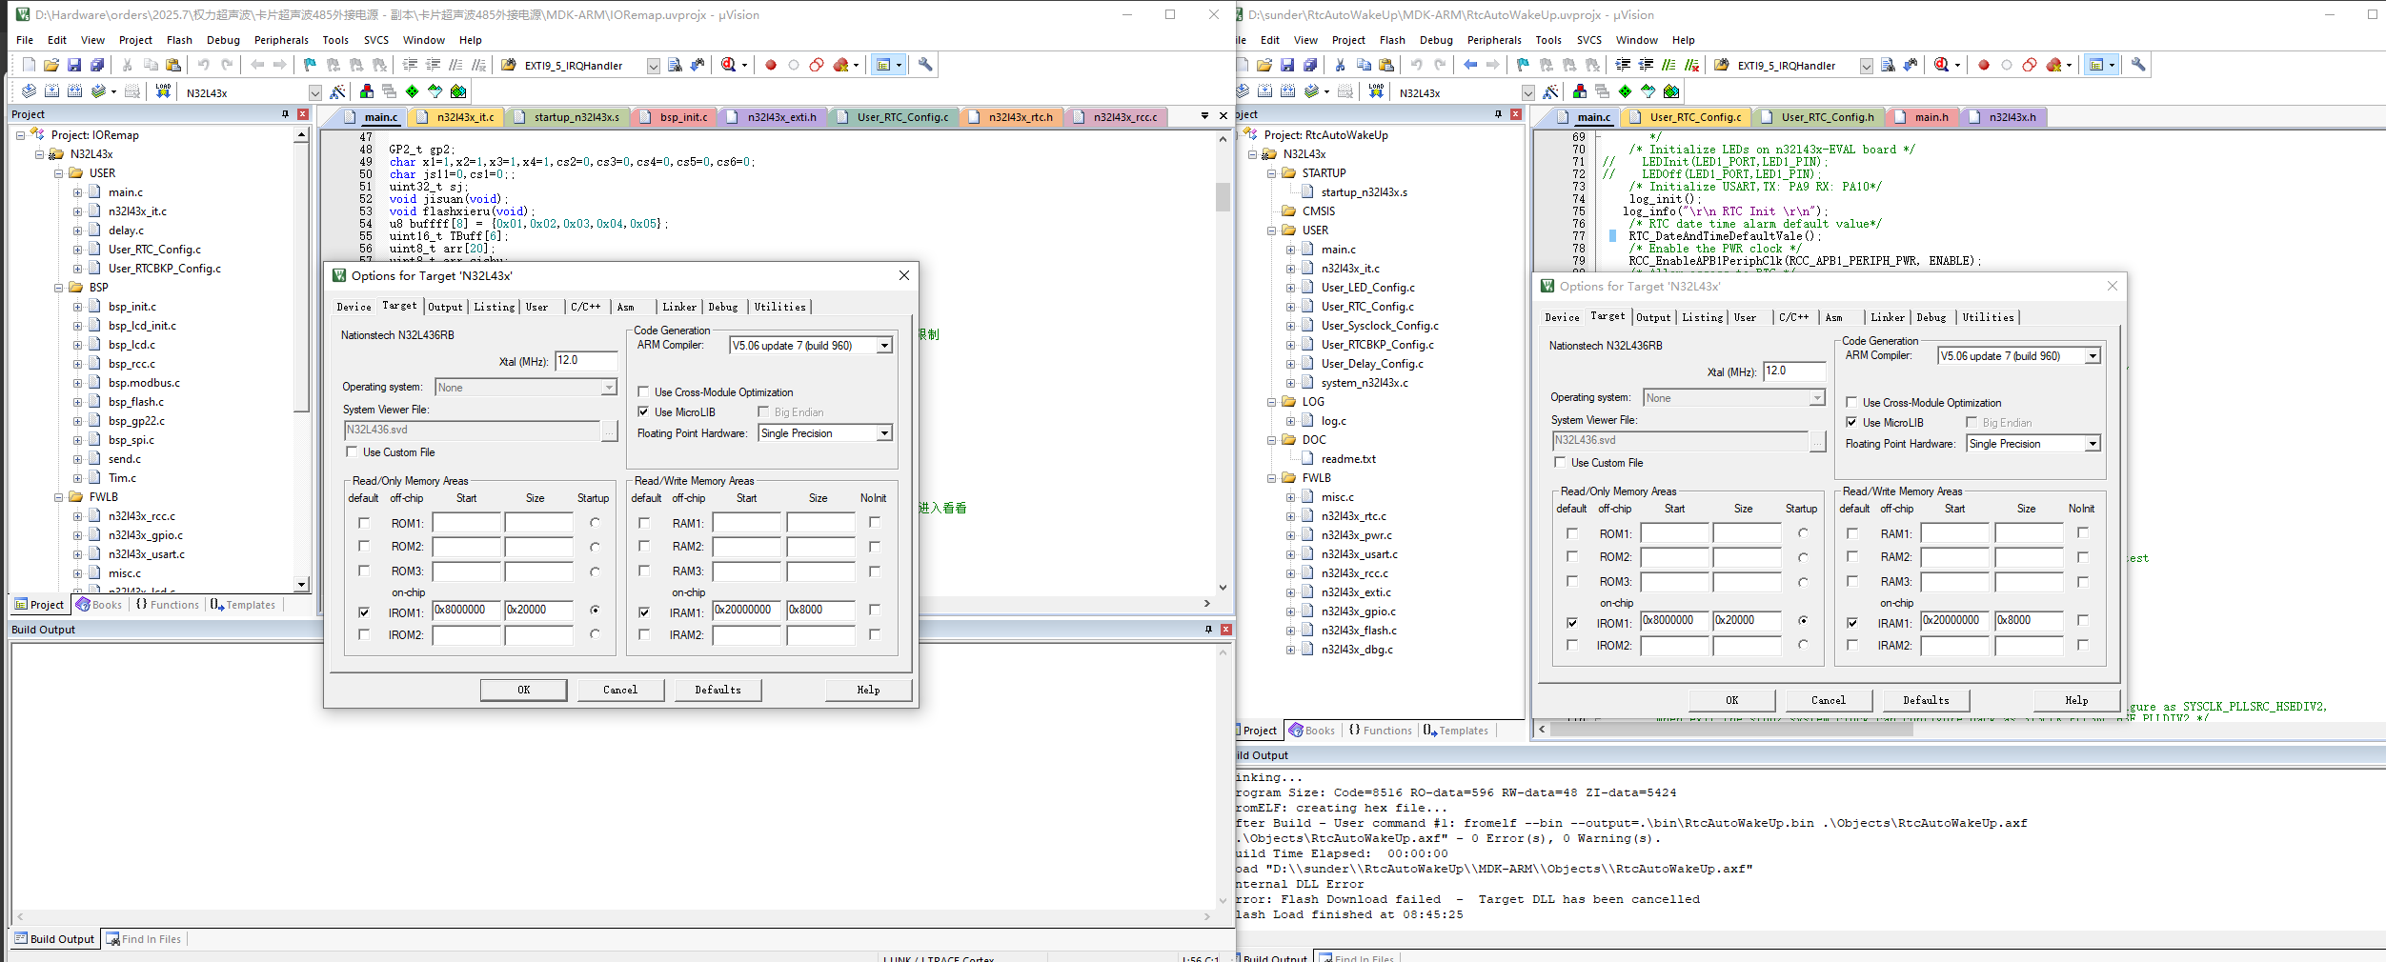Select IROM2 Startup radio in left dialog
The height and width of the screenshot is (962, 2386).
596,634
